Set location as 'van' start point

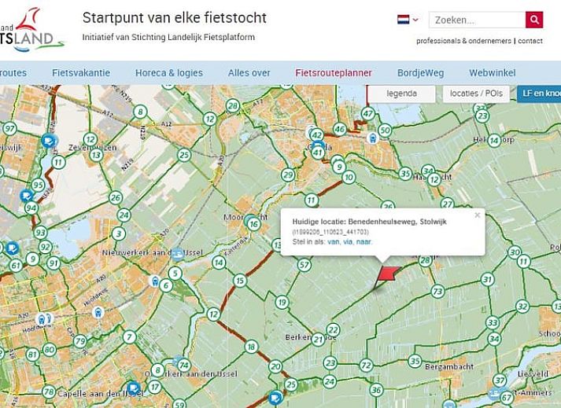[334, 241]
